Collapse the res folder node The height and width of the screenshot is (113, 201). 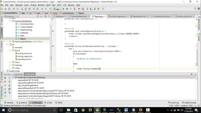[7, 45]
